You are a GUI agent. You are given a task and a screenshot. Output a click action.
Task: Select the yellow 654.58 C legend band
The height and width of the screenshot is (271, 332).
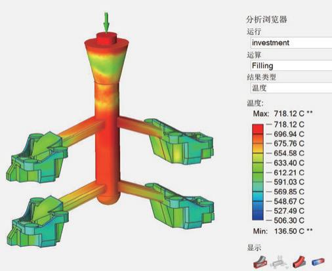click(x=258, y=157)
